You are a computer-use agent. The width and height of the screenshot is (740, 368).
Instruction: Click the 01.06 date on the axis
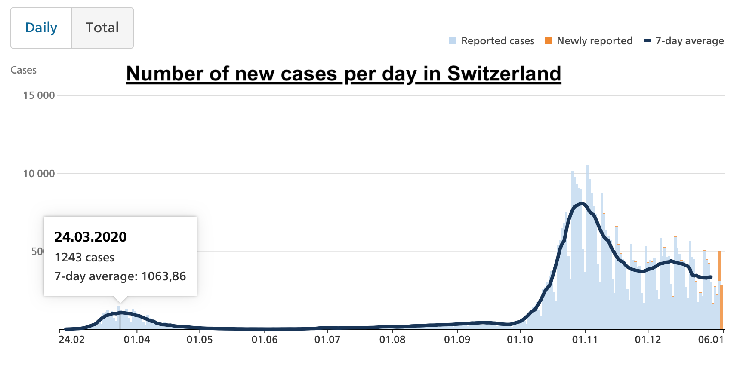pos(265,340)
